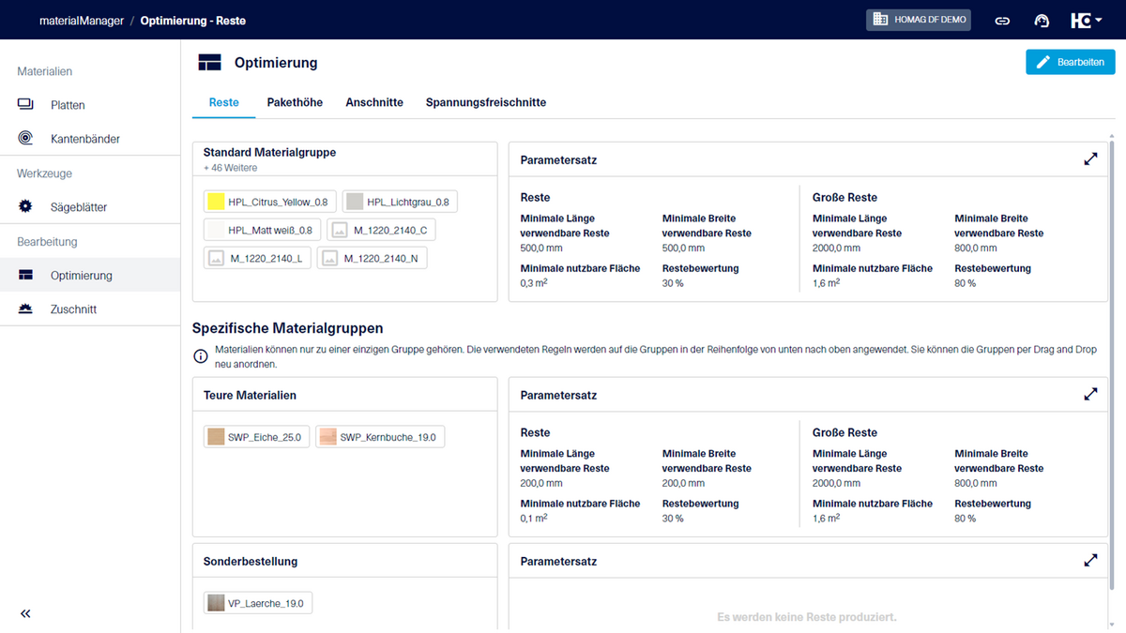Image resolution: width=1126 pixels, height=633 pixels.
Task: Open the Spannungsfreischnitte tab
Action: coord(485,102)
